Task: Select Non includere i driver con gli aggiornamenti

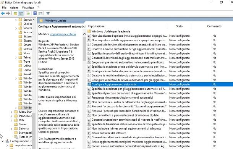Action: 126,128
